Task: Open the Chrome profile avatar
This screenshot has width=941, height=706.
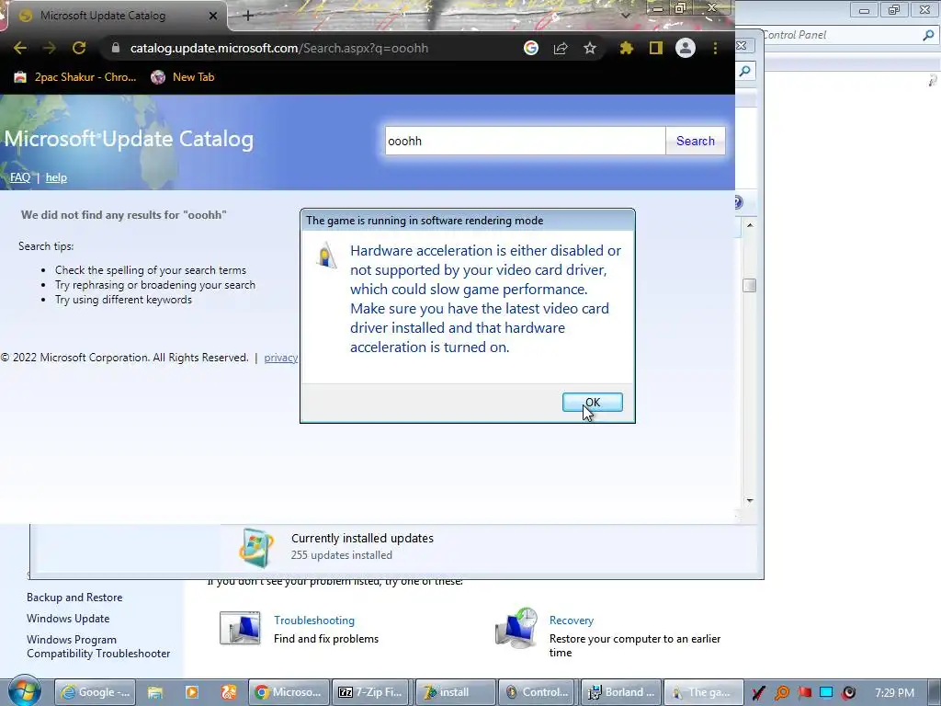Action: point(686,48)
